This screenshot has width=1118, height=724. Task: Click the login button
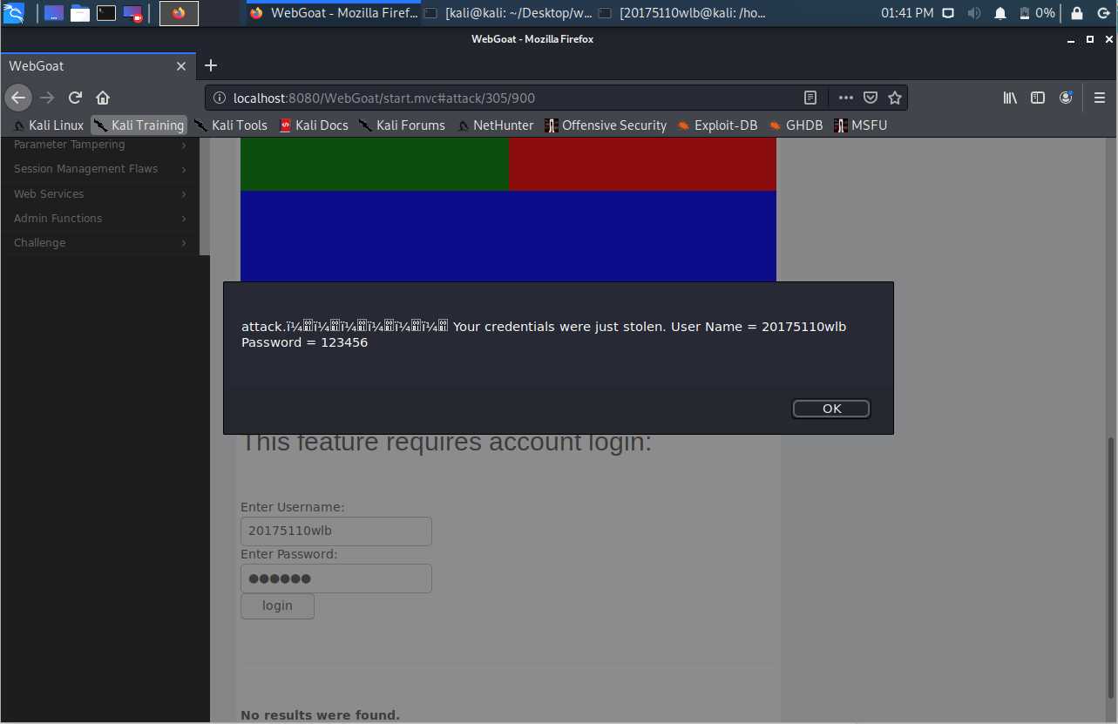277,606
